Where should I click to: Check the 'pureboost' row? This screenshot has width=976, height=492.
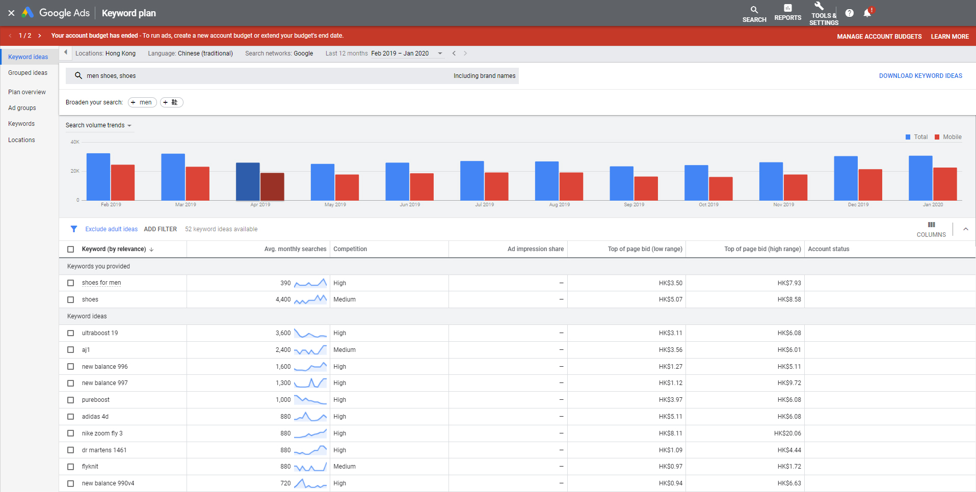point(71,400)
